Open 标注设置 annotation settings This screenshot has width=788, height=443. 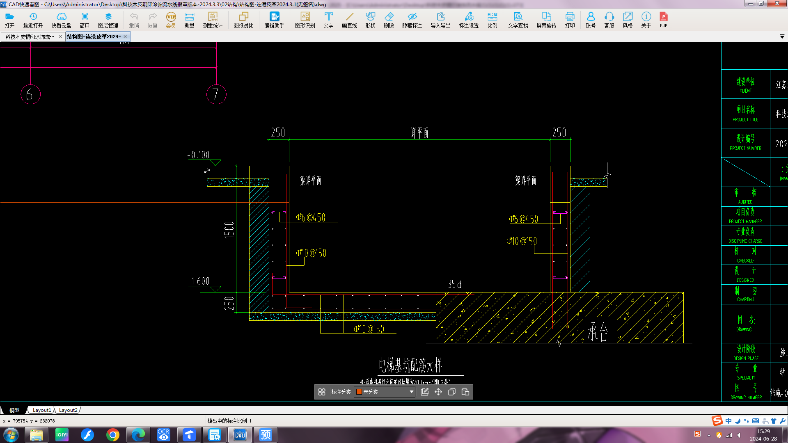(x=469, y=20)
